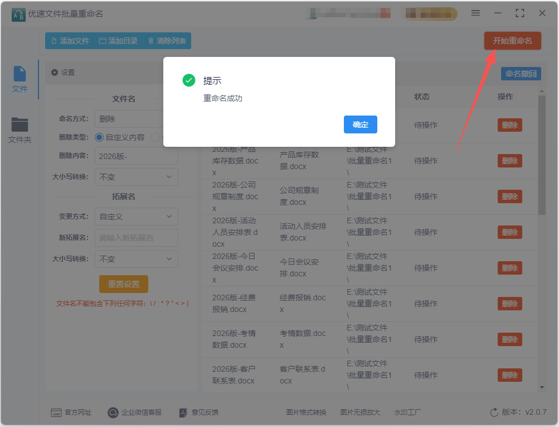Click 清除列表 in the toolbar

(167, 41)
